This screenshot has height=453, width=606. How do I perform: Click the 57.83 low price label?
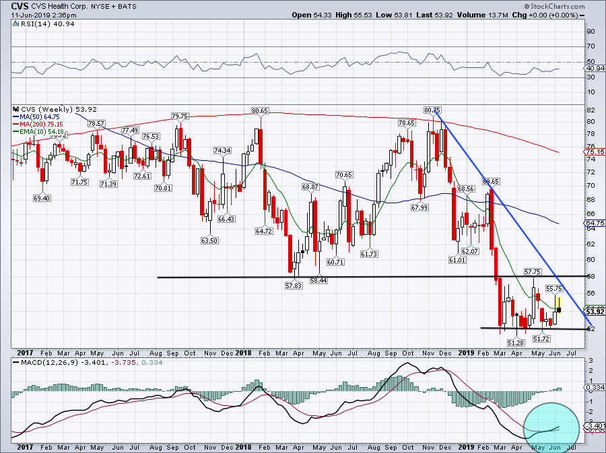(x=294, y=286)
